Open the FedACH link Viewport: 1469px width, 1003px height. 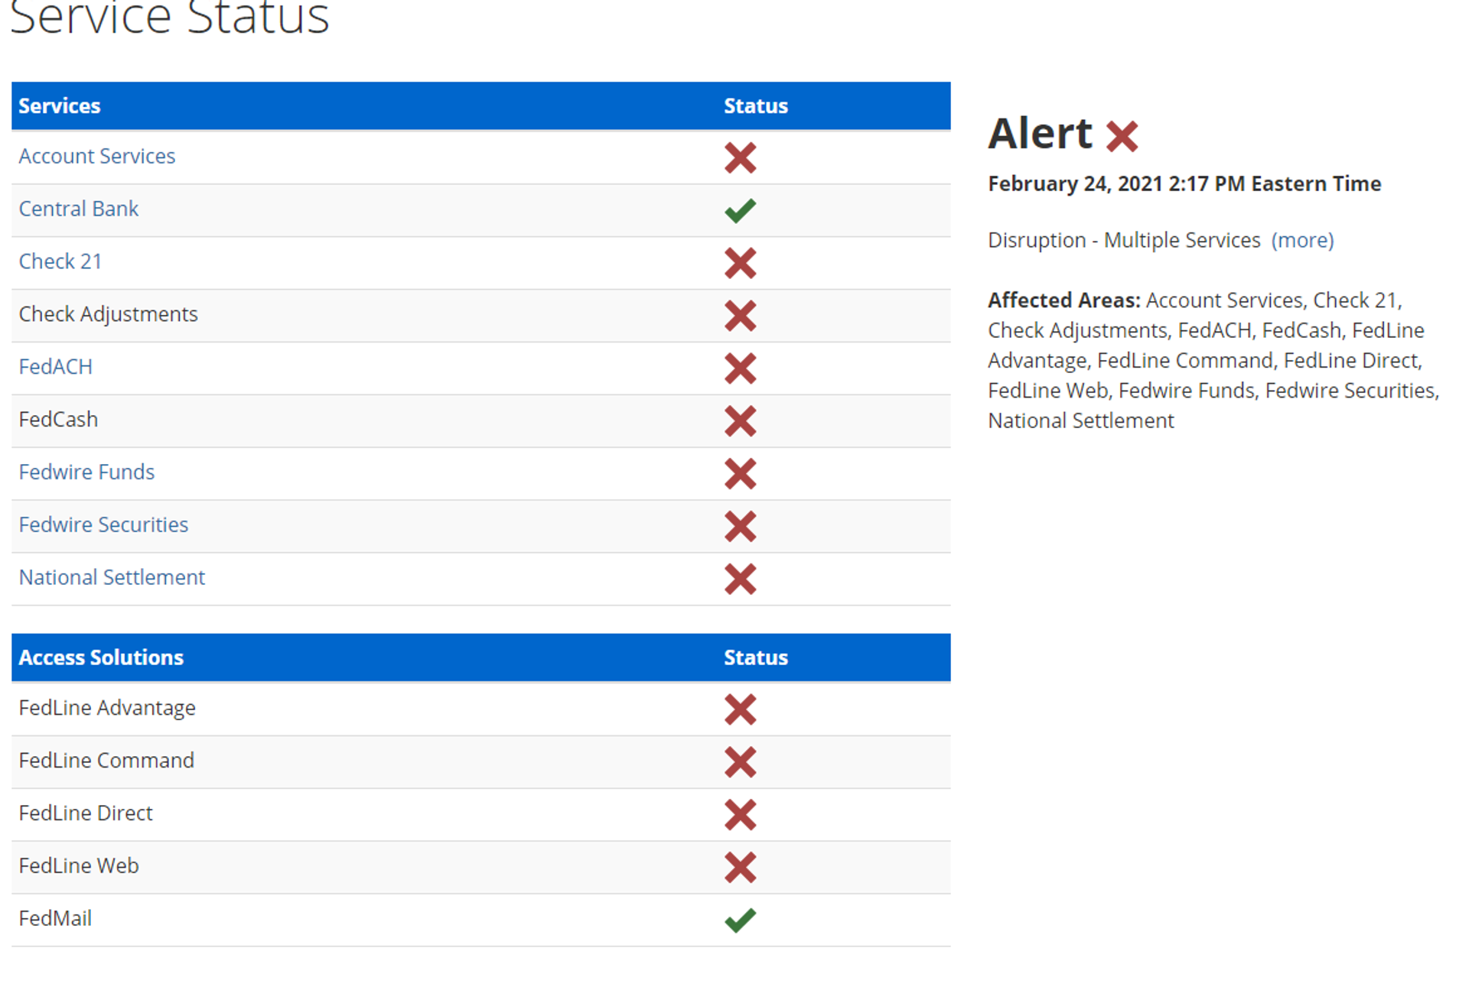tap(56, 367)
